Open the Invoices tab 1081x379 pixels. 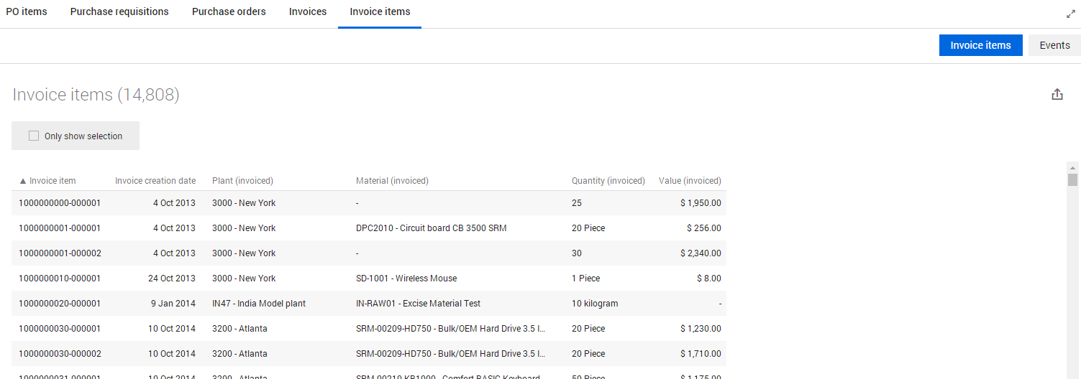coord(308,11)
